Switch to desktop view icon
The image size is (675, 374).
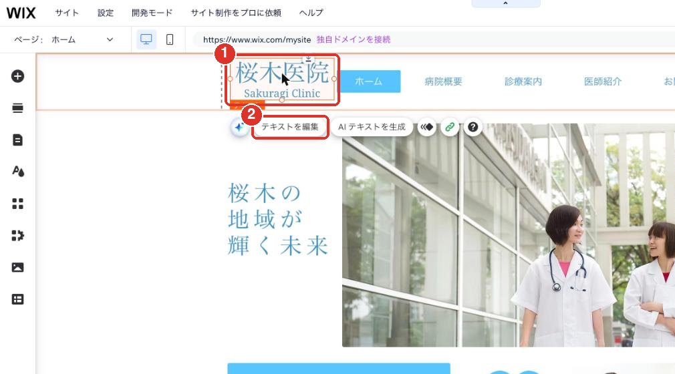[x=146, y=39]
